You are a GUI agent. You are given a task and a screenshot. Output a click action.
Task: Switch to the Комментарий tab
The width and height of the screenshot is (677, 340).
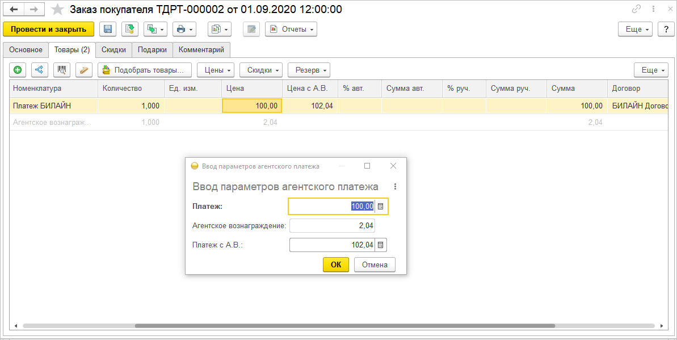tap(201, 50)
